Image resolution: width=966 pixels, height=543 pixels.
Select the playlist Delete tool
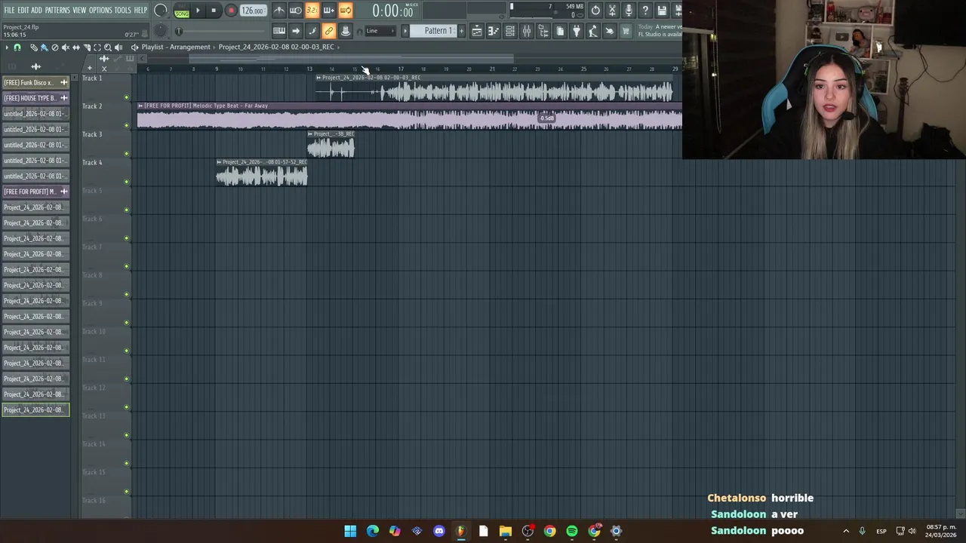click(x=54, y=48)
